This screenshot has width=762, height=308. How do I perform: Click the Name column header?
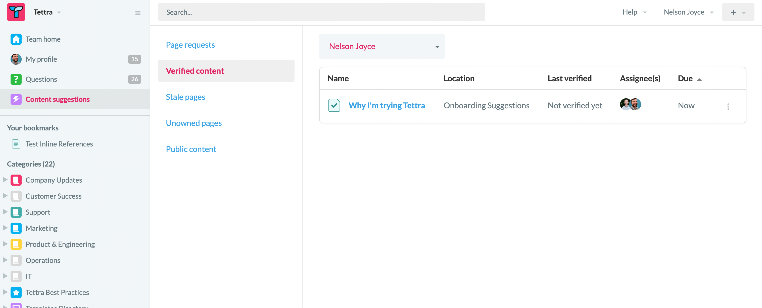[x=338, y=78]
